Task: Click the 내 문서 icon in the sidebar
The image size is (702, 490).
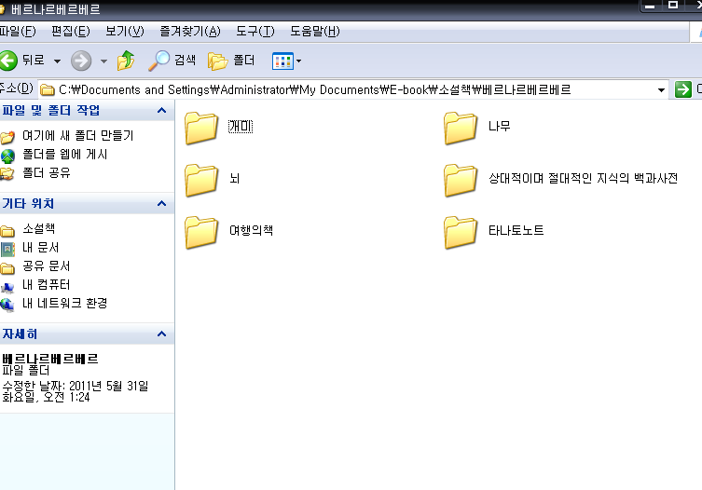Action: 7,249
